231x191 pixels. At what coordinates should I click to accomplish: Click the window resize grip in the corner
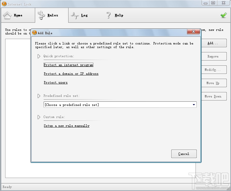[229, 189]
